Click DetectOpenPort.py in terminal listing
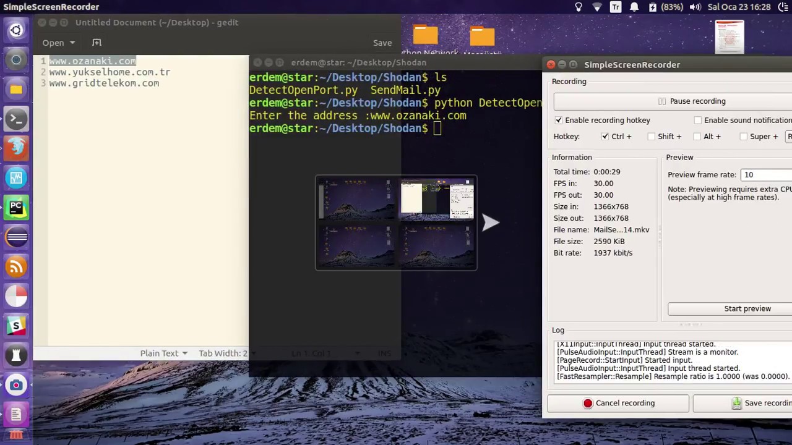 [x=303, y=90]
